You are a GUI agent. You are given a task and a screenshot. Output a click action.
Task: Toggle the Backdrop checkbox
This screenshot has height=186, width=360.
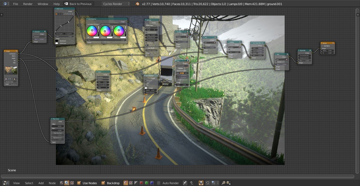(103, 183)
